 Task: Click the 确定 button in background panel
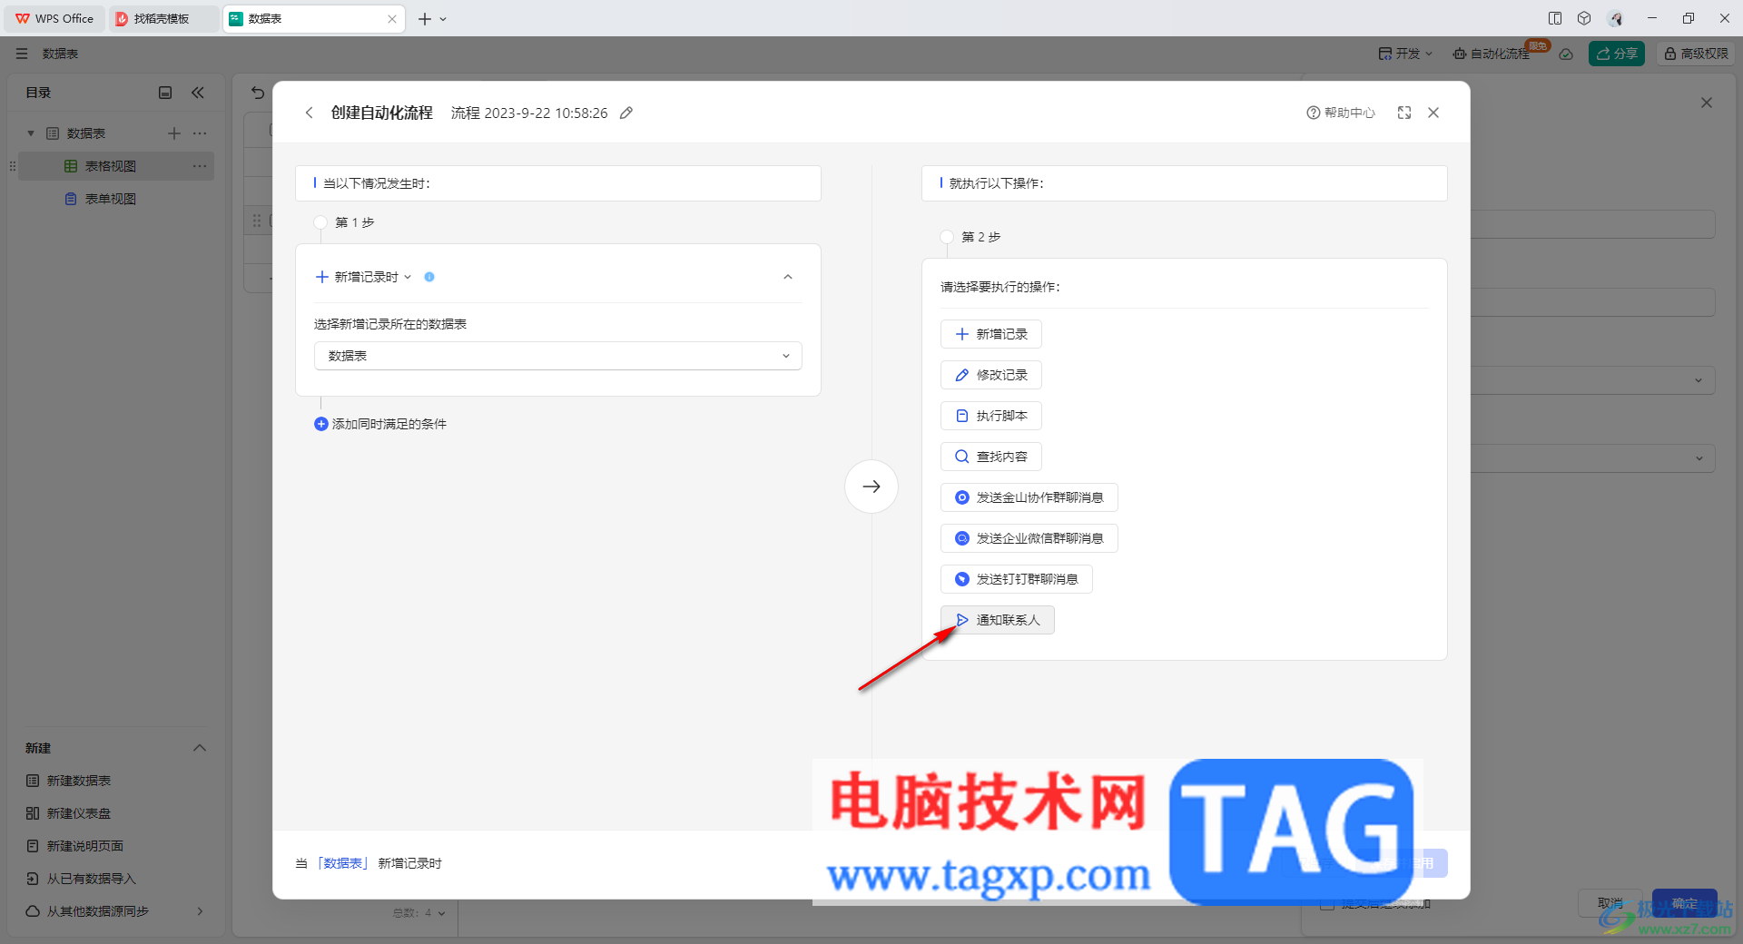[1685, 903]
